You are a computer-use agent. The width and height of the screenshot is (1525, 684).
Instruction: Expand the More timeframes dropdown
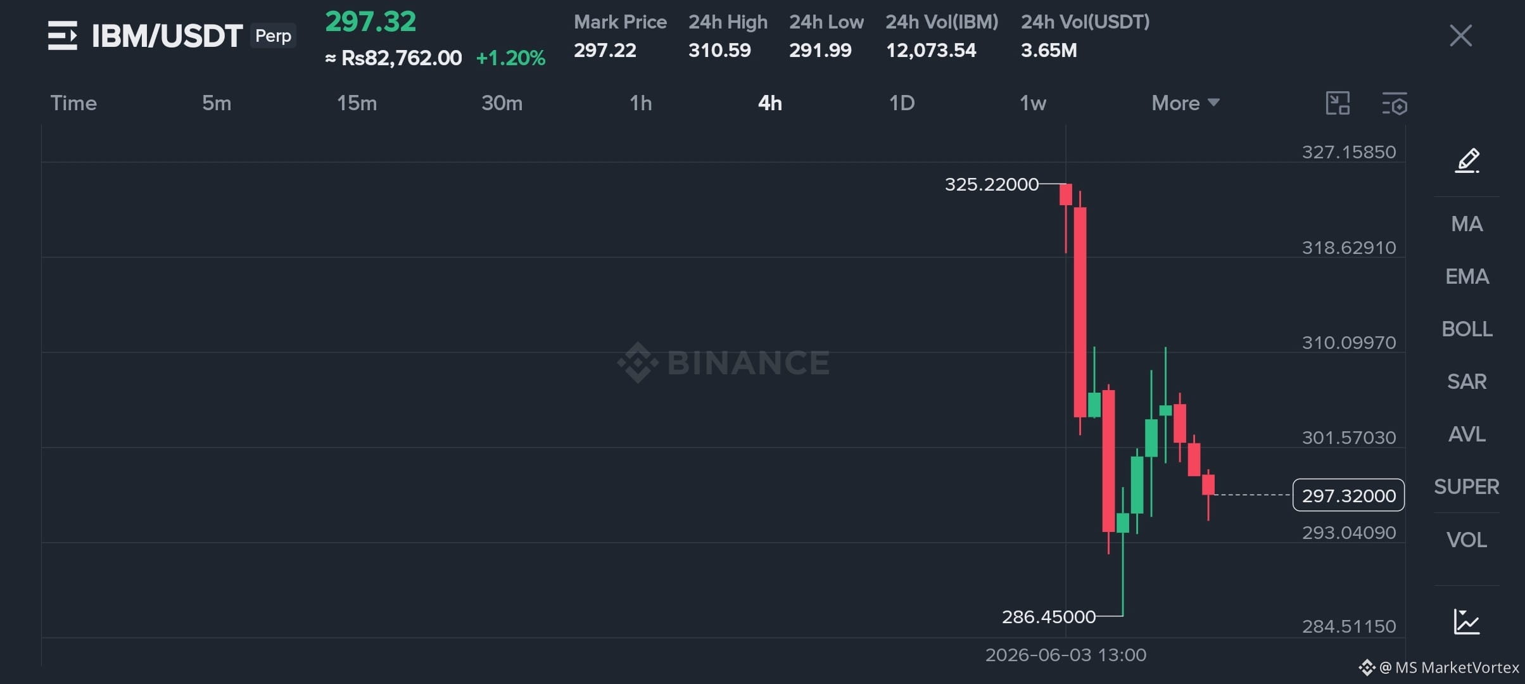pyautogui.click(x=1186, y=103)
